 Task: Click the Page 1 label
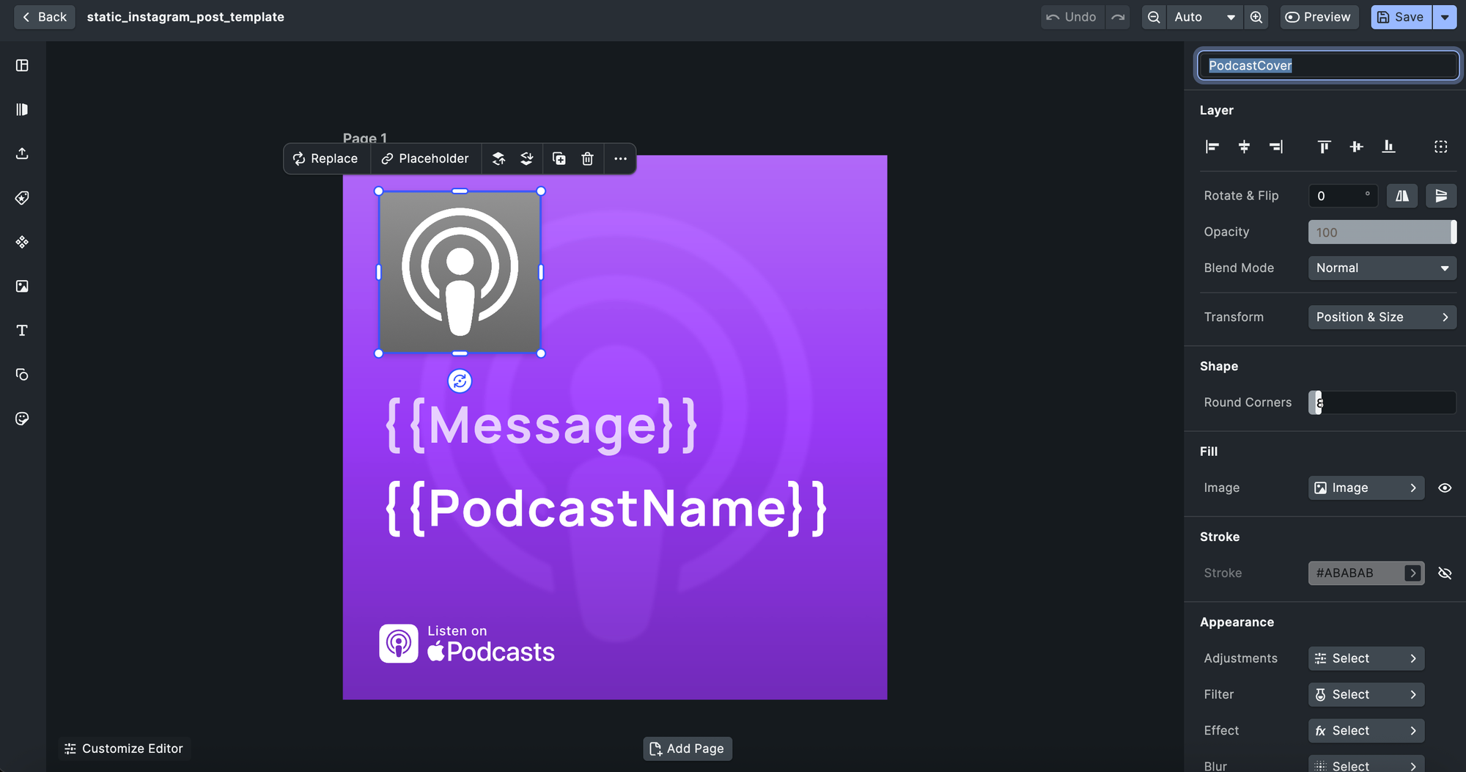coord(364,139)
